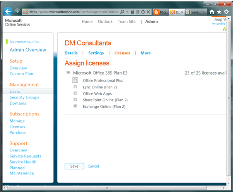
Task: Open the Home navigation item
Action: [87, 22]
